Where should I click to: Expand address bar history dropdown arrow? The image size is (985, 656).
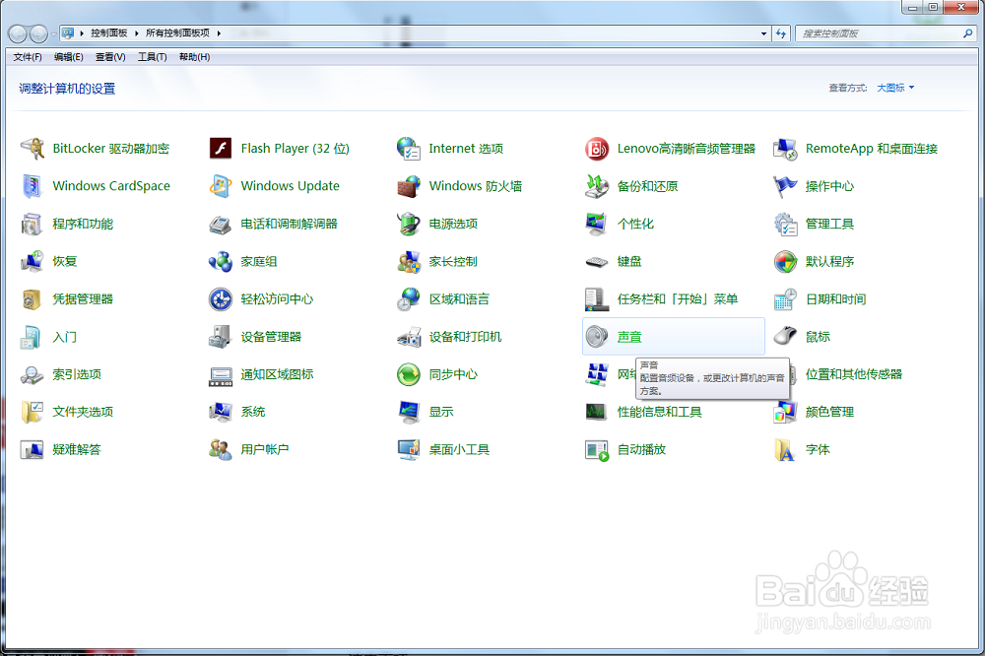764,33
